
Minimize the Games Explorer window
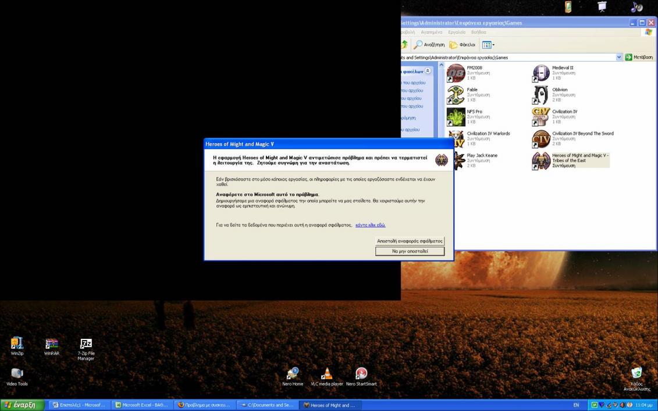633,23
